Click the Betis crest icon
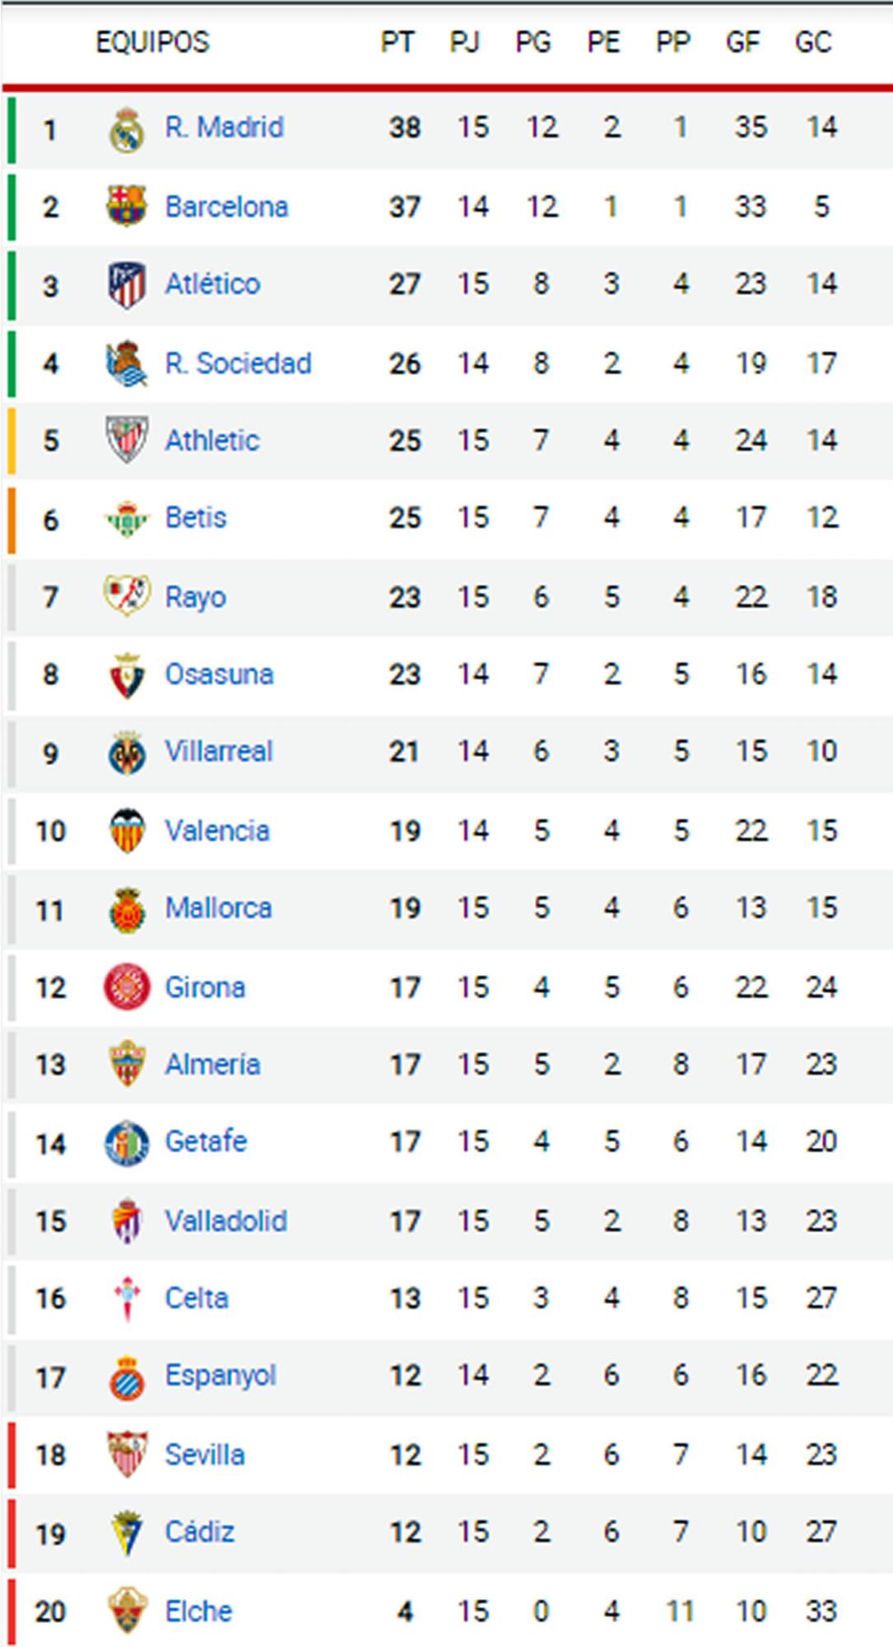Image resolution: width=893 pixels, height=1647 pixels. [127, 519]
